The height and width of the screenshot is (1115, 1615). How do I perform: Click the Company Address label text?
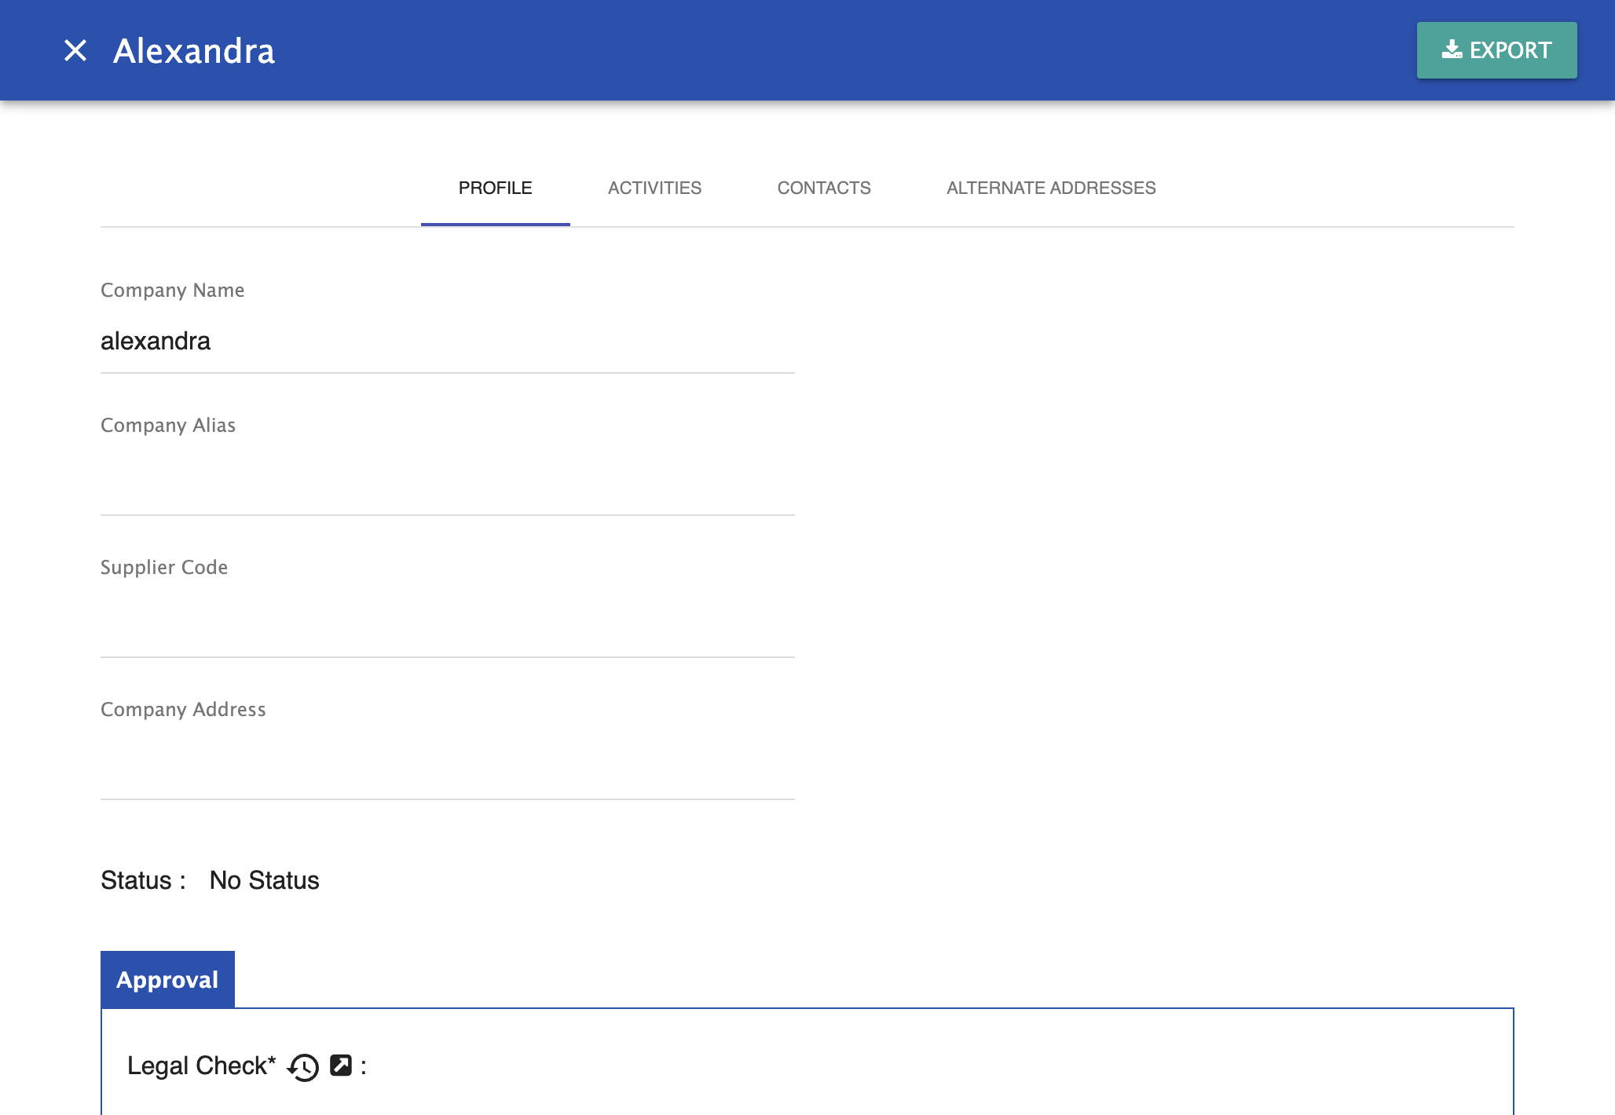183,710
